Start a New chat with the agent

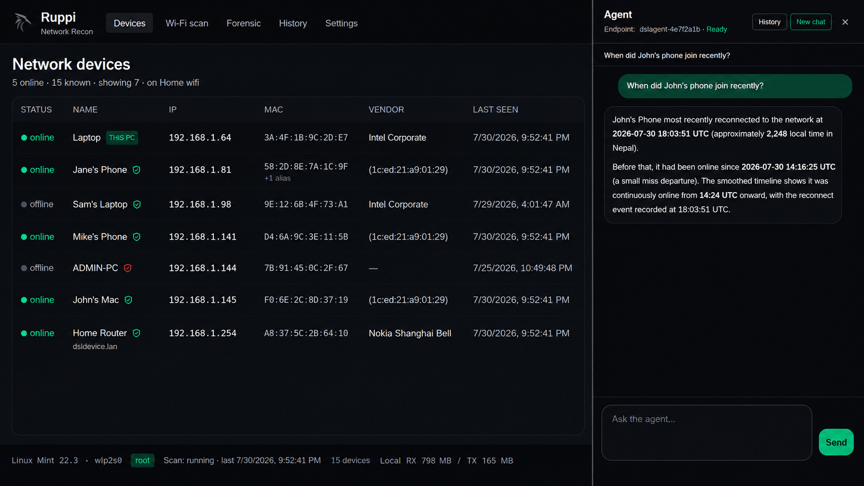(811, 22)
